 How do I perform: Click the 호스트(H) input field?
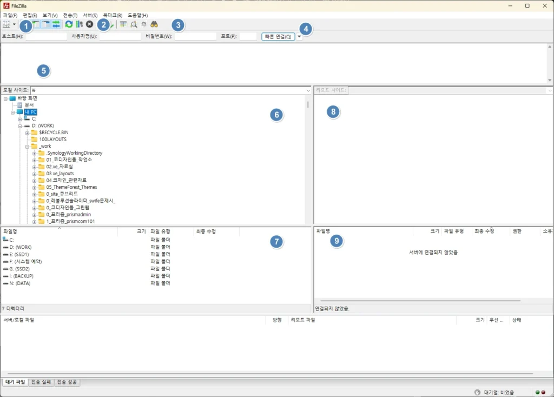(47, 36)
